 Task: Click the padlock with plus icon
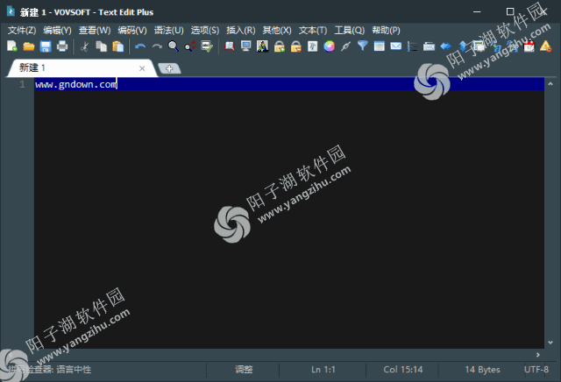(280, 46)
